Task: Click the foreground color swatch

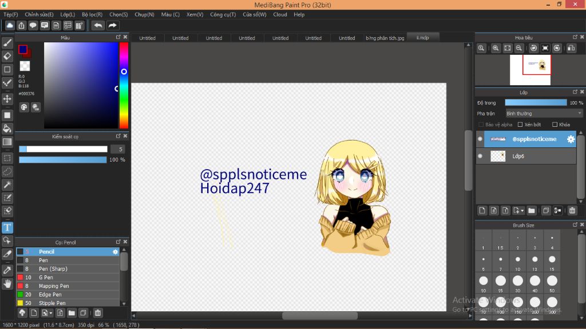Action: [x=23, y=49]
